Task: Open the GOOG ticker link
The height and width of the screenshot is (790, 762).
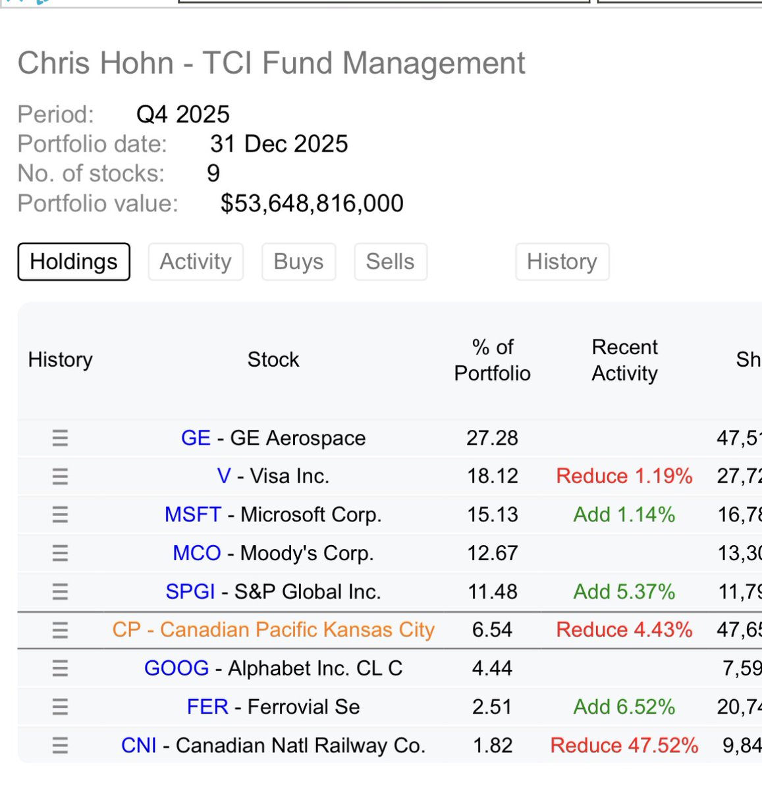Action: [x=177, y=668]
